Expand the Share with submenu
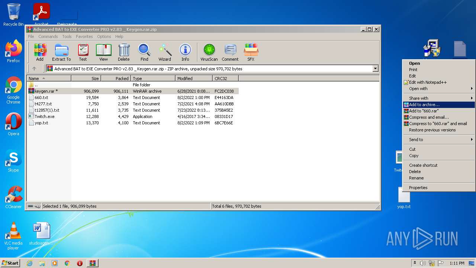The height and width of the screenshot is (268, 476). click(x=439, y=98)
